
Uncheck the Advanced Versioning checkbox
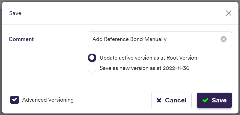coord(15,100)
